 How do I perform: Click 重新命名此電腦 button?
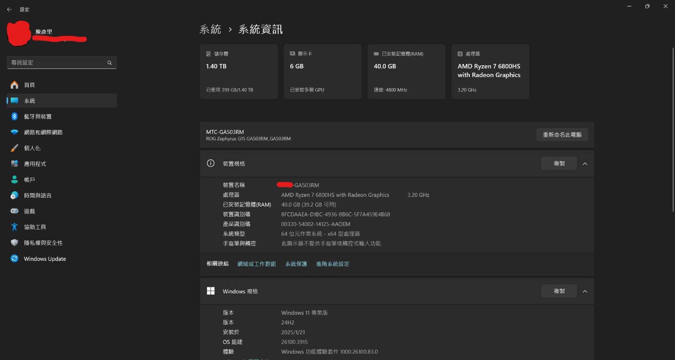pyautogui.click(x=562, y=134)
